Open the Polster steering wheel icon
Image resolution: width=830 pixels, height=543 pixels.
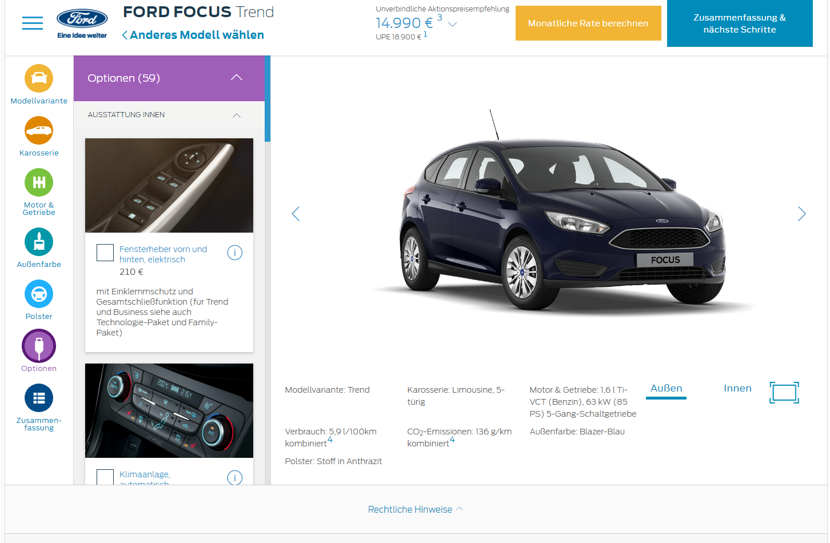[39, 294]
